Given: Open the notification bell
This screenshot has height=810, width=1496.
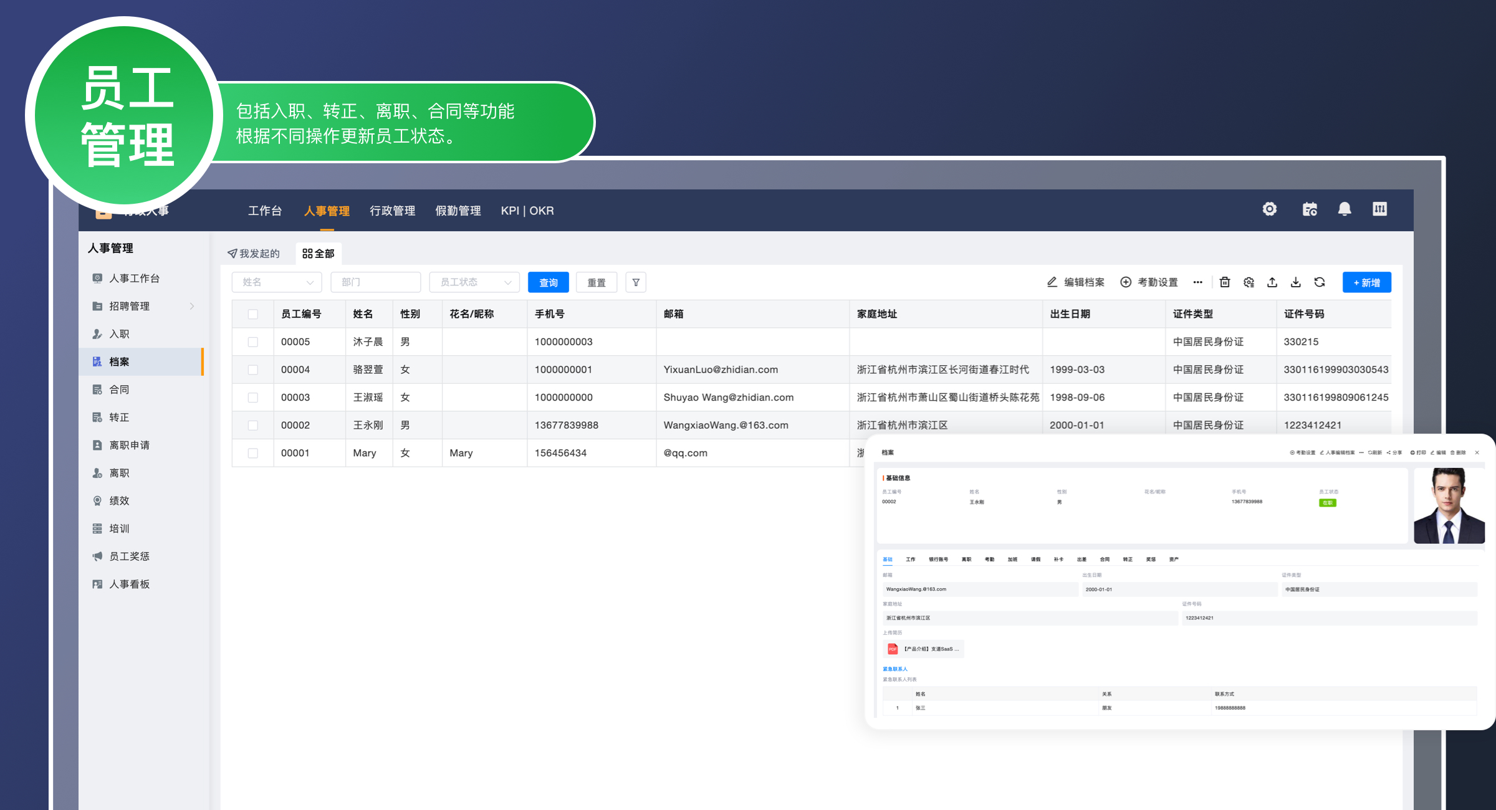Looking at the screenshot, I should pyautogui.click(x=1345, y=209).
